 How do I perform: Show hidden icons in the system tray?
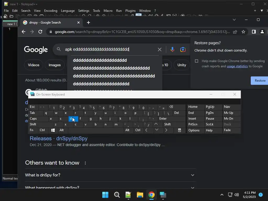point(222,195)
